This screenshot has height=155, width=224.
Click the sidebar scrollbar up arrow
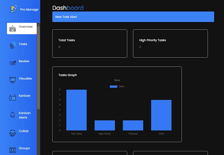point(39,25)
